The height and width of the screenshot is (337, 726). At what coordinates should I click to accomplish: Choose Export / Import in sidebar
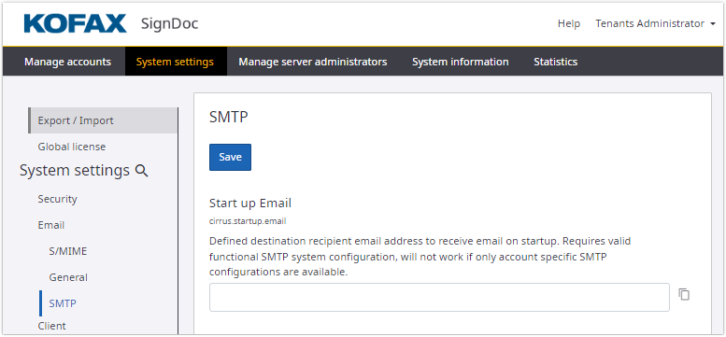[103, 120]
